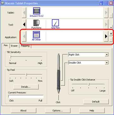This screenshot has width=114, height=115.
Task: Add application with the plus button
Action: tap(111, 34)
